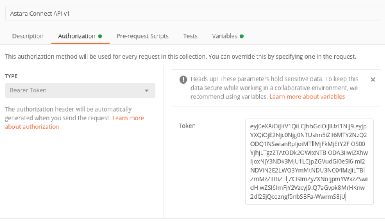Click into the Token value text box
This screenshot has width=385, height=222.
pos(309,161)
